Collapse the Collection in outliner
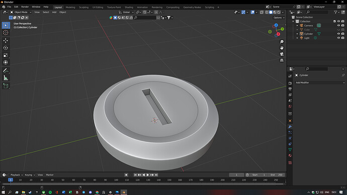 click(293, 22)
